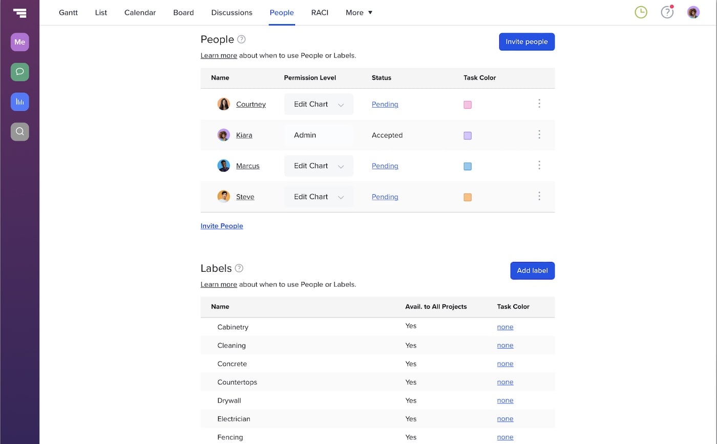Screen dimensions: 717x444
Task: Open the time tracking clock icon
Action: point(641,12)
